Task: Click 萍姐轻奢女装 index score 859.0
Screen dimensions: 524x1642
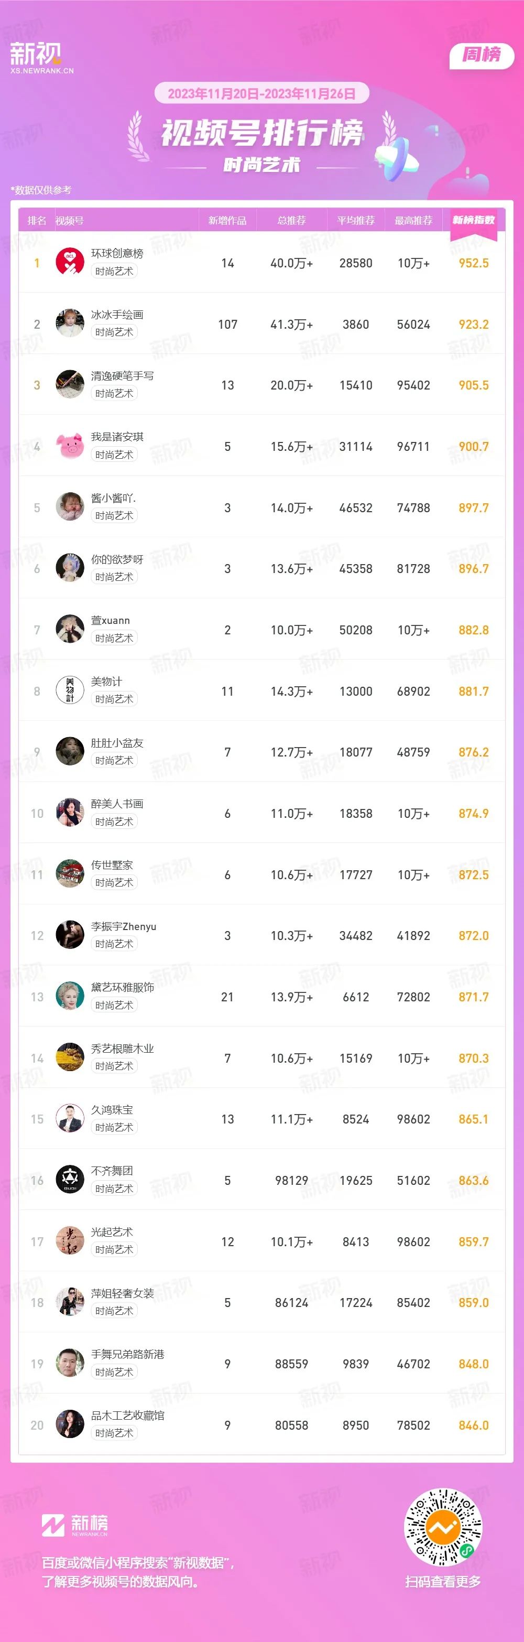Action: point(474,1303)
